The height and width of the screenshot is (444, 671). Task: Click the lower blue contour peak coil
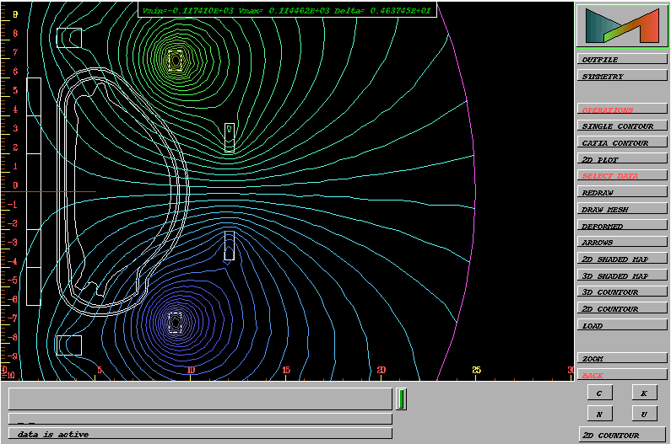[175, 322]
